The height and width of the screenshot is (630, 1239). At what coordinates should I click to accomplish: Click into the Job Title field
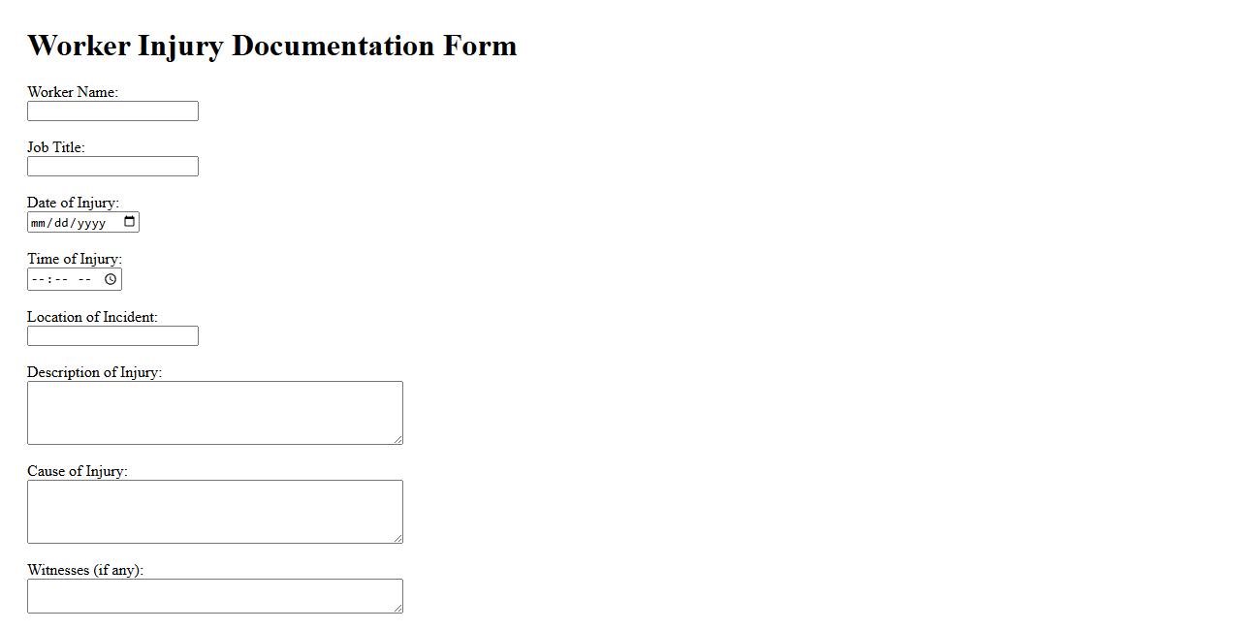112,167
